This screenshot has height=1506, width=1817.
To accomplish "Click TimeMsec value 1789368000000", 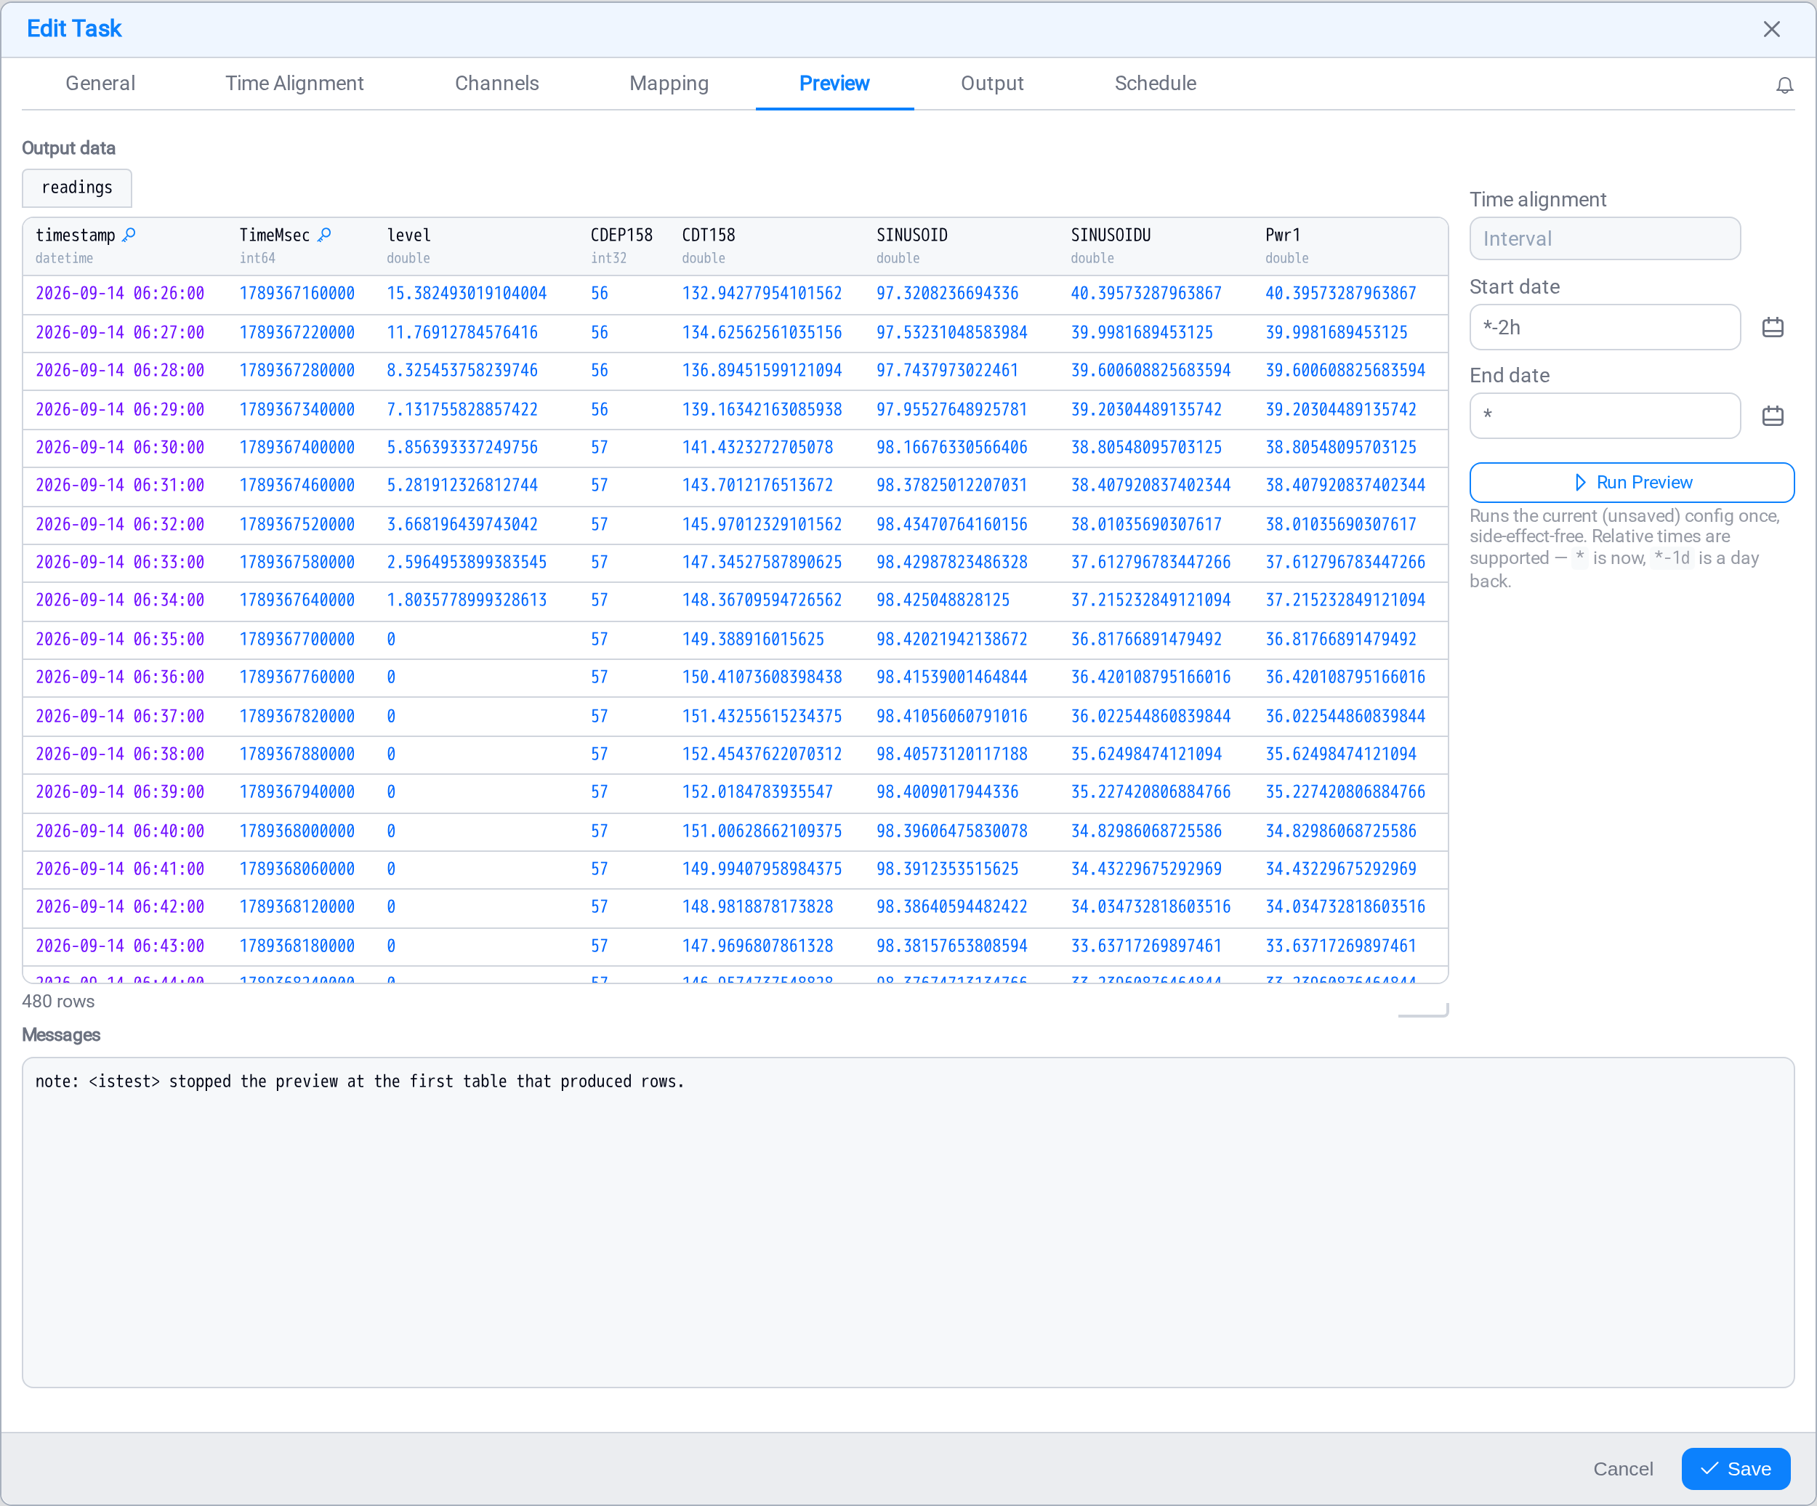I will point(297,831).
